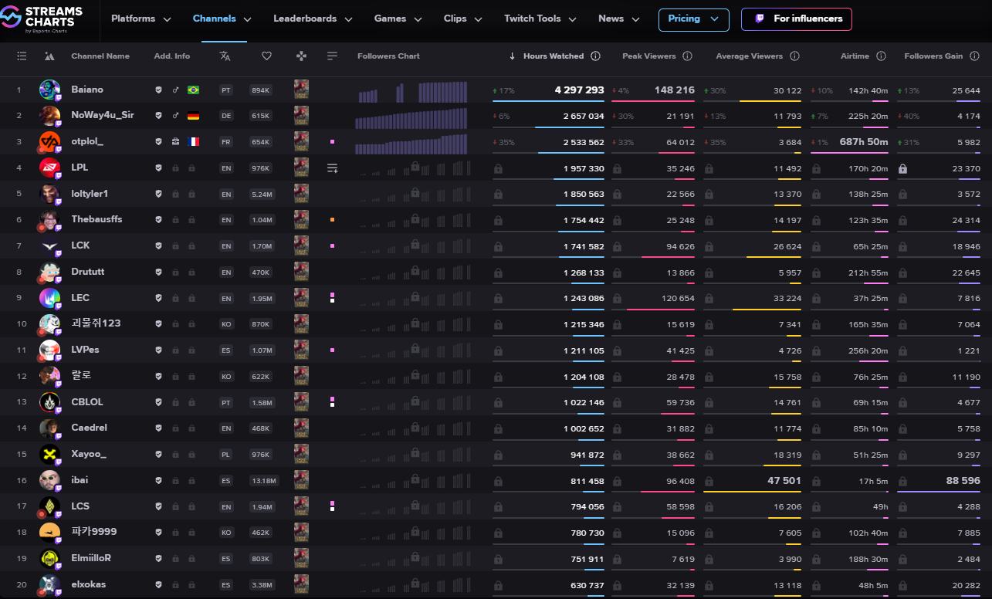992x599 pixels.
Task: Click the followers chart in Baiano row
Action: (411, 92)
